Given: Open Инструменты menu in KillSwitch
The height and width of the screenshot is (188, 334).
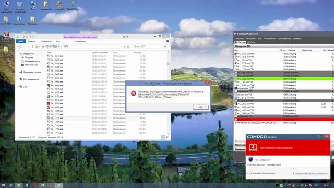Looking at the screenshot, I should coord(269,39).
